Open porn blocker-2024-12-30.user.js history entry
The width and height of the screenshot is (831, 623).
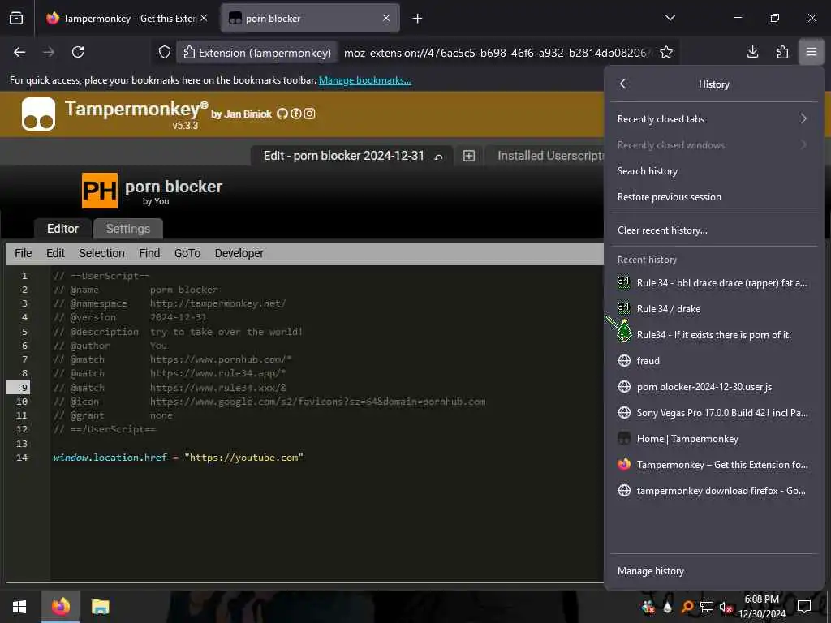click(x=714, y=387)
